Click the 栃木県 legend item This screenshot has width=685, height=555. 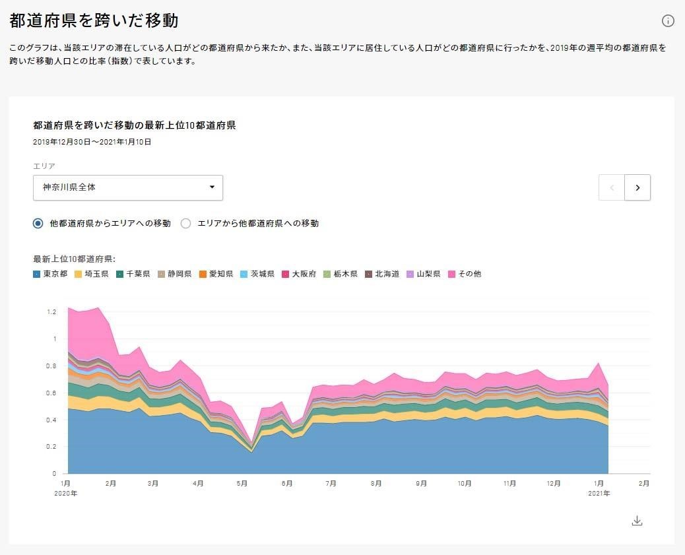click(341, 274)
